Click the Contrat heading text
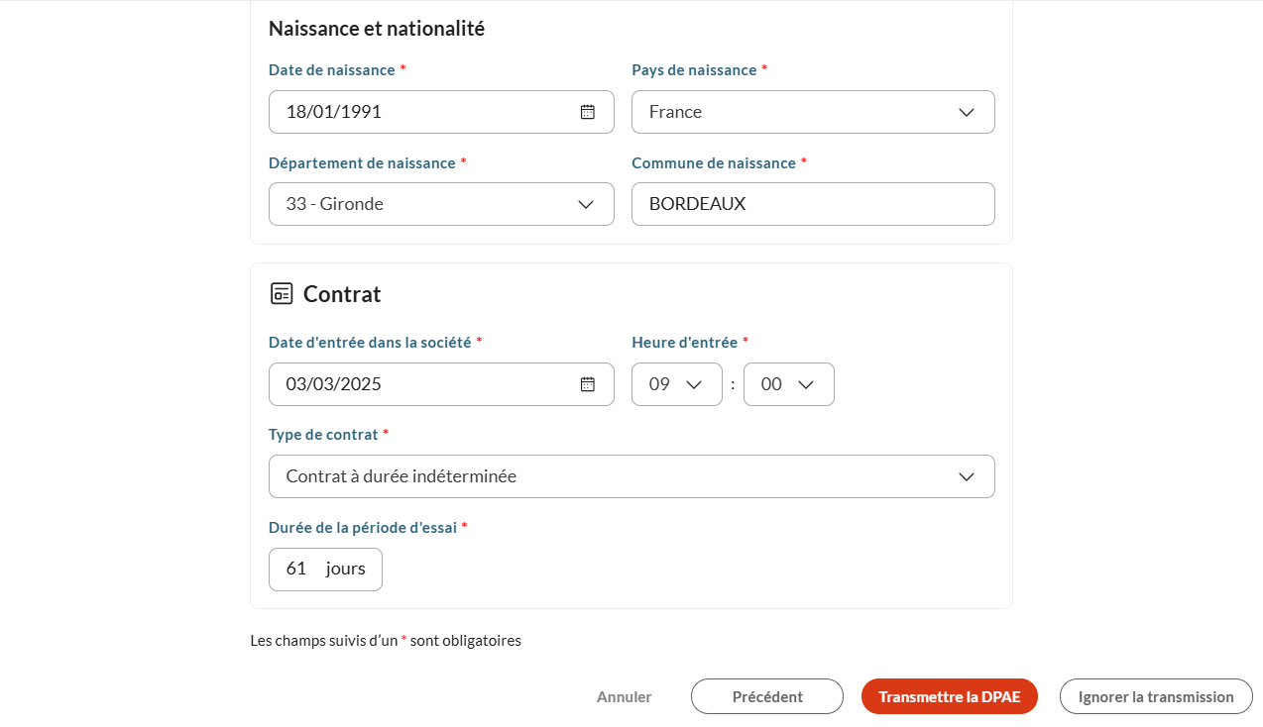 pos(342,294)
